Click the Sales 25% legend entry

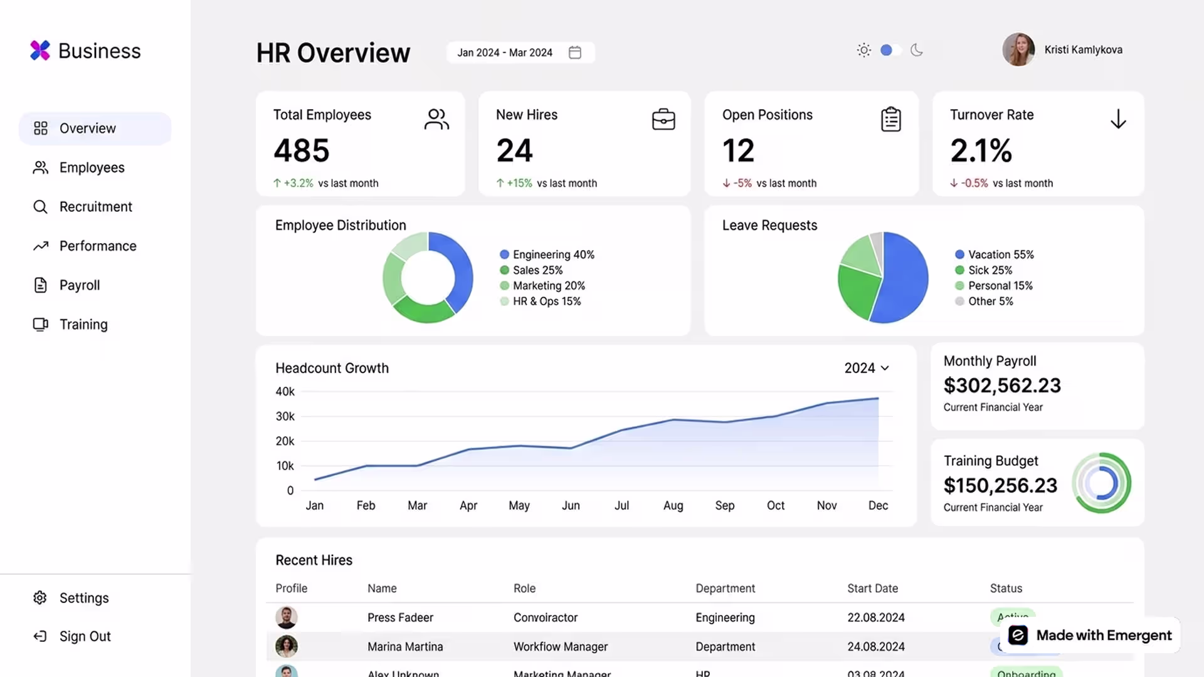click(531, 270)
